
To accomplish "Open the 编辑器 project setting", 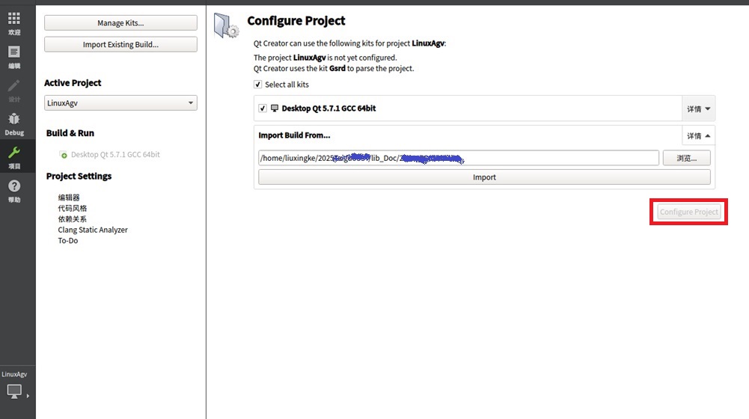I will (x=69, y=198).
